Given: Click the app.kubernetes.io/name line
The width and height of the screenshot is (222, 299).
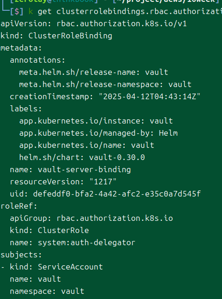Looking at the screenshot, I should [x=87, y=146].
